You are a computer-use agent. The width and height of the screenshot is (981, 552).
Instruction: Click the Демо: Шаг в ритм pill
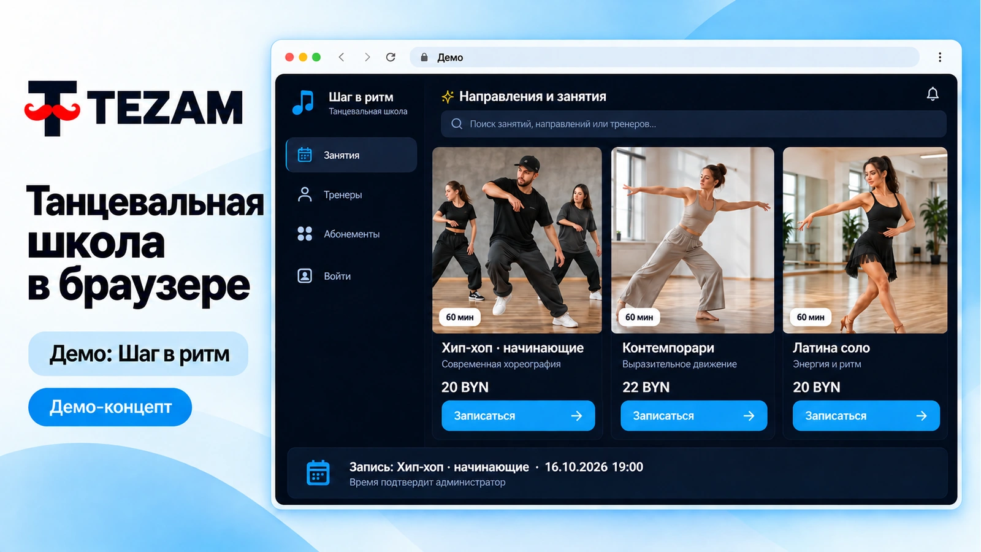point(138,354)
